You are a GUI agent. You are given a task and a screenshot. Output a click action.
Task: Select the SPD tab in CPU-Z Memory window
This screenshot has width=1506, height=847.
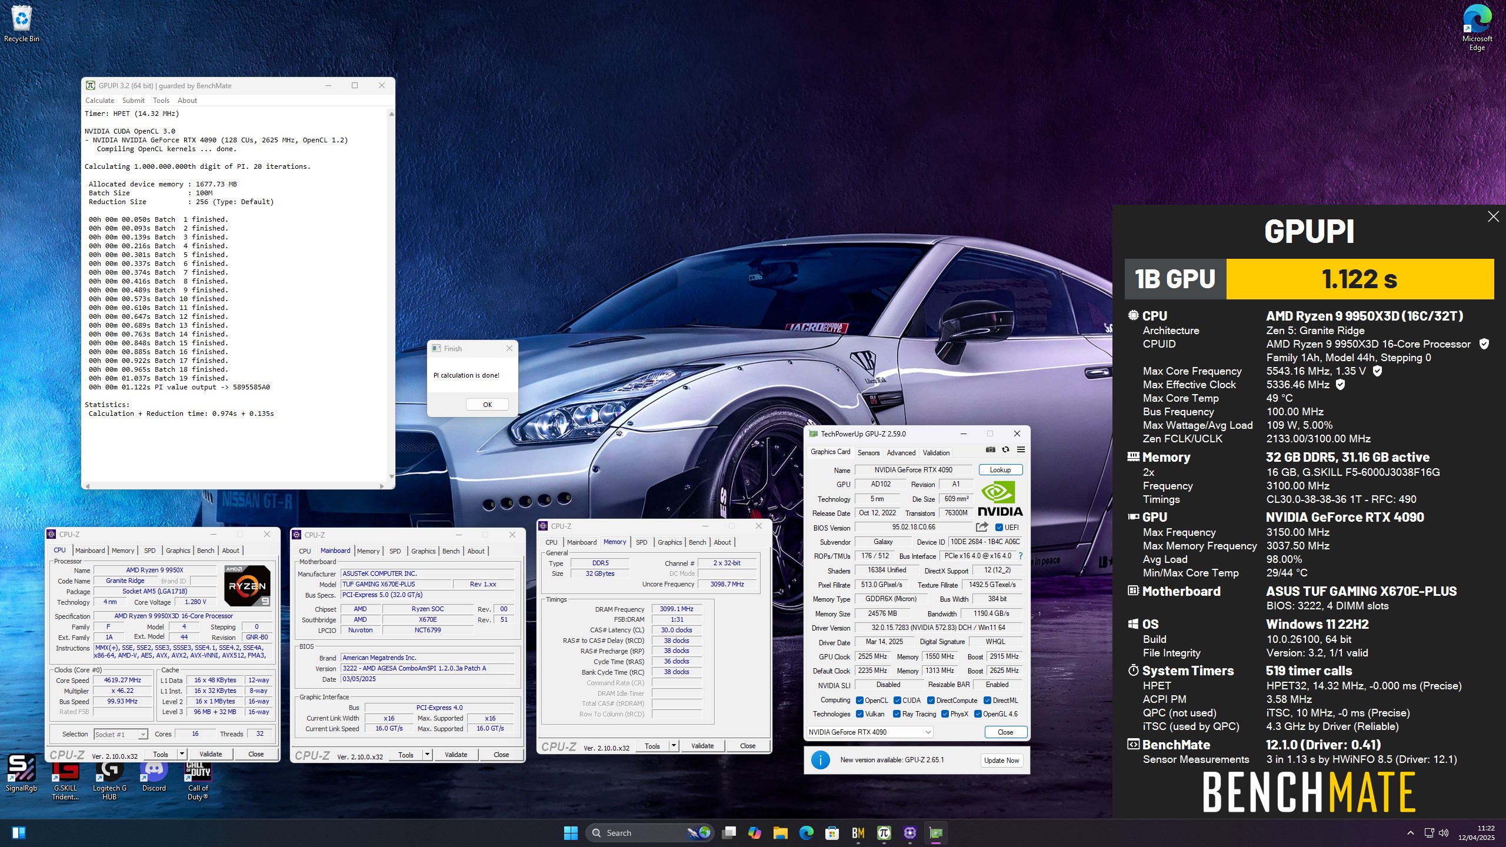[x=641, y=542]
